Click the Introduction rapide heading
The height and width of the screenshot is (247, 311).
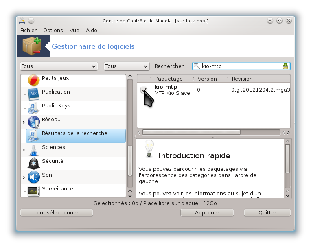point(195,156)
